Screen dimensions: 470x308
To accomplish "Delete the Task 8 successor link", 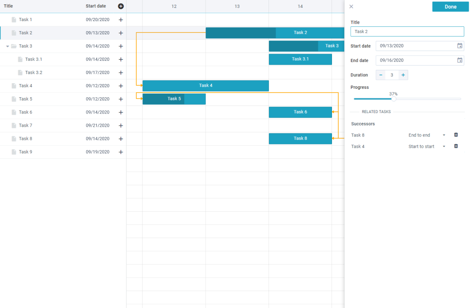I will point(456,135).
